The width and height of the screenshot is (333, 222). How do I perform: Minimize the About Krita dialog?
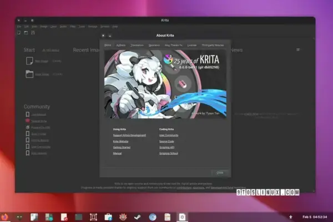(x=110, y=36)
